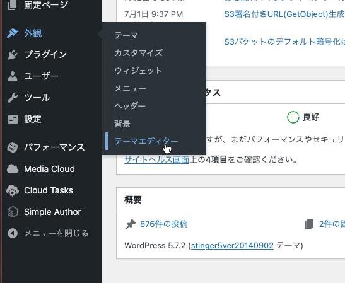345x283 pixels.
Task: Click the 外観 paintbrush icon
Action: [x=13, y=33]
